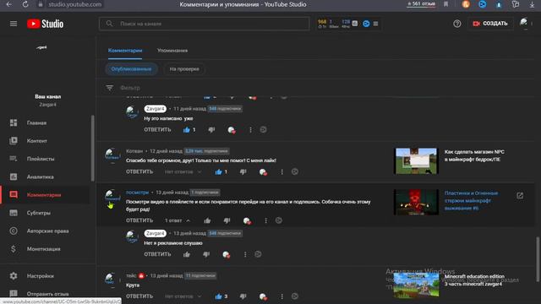Reply to the 'Ну это написано уже' comment
Image resolution: width=541 pixels, height=304 pixels.
pyautogui.click(x=157, y=129)
